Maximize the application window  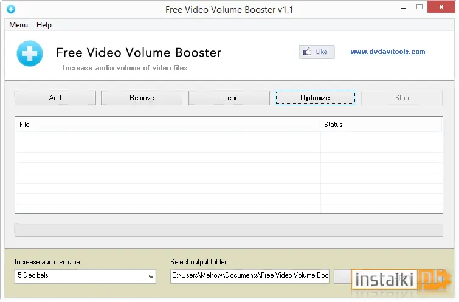pos(419,7)
